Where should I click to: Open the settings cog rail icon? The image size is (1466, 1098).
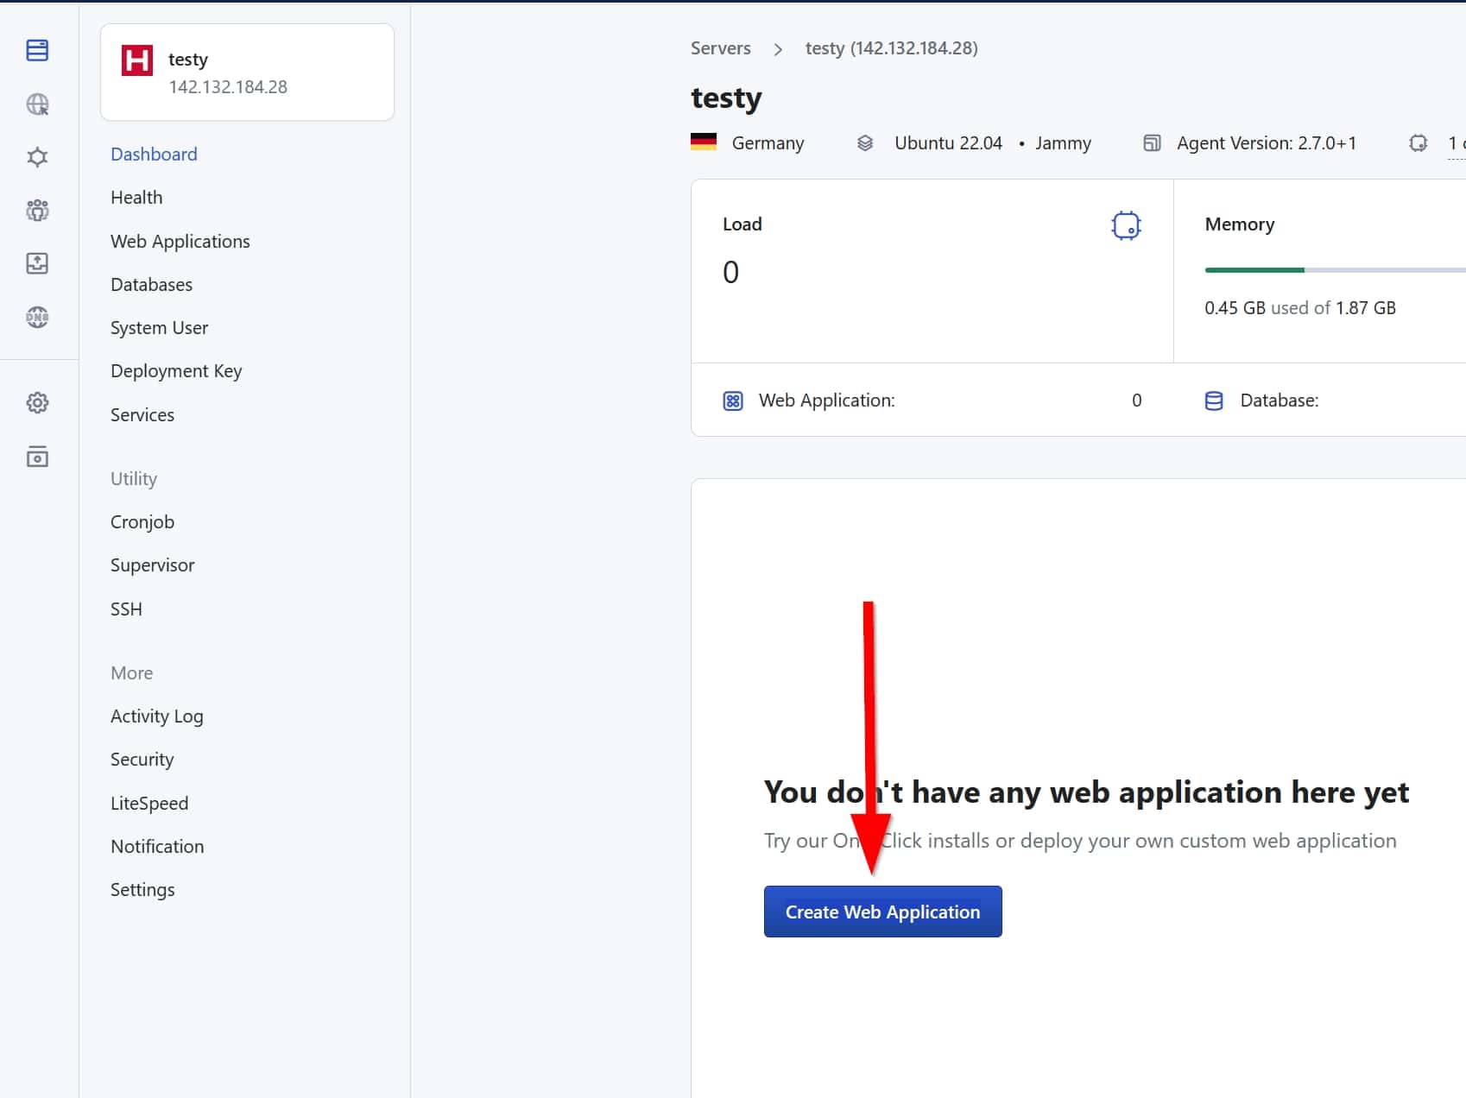(x=37, y=403)
